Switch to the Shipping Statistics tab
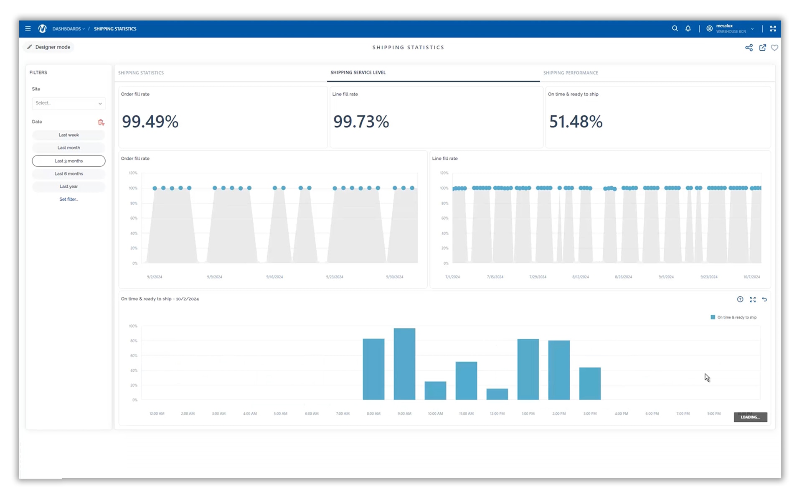The image size is (802, 500). 141,73
